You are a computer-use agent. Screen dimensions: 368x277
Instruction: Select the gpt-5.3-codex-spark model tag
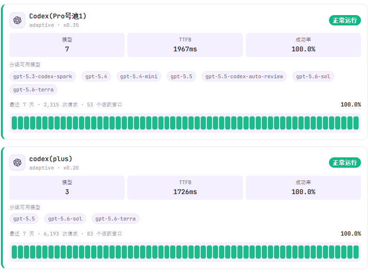(42, 76)
